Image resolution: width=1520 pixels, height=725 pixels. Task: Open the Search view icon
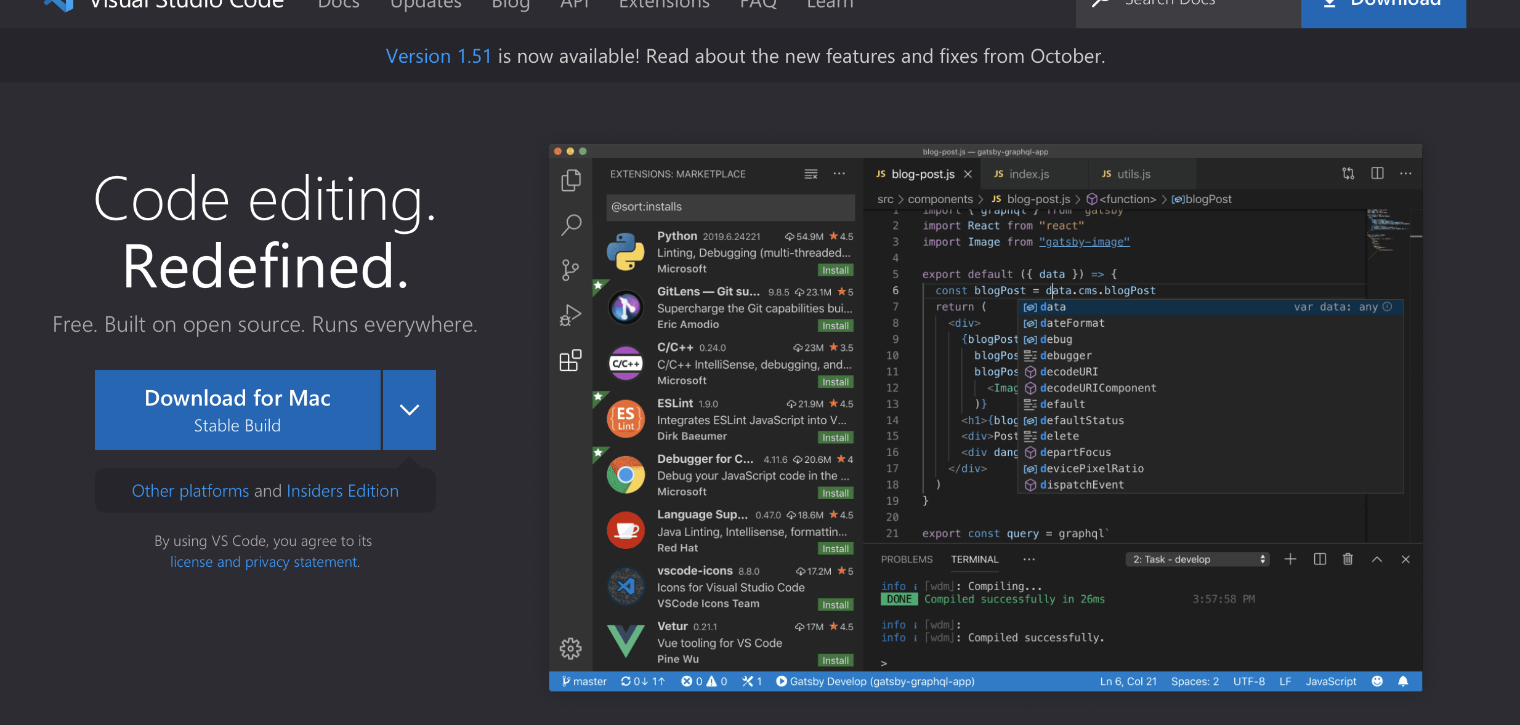coord(570,225)
